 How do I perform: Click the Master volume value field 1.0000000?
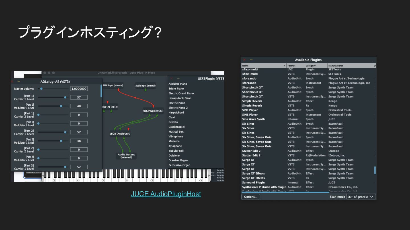pyautogui.click(x=79, y=89)
